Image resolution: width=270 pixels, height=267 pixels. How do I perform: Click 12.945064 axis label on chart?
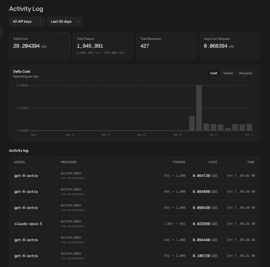pos(22,85)
